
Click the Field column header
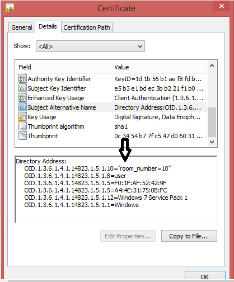[63, 67]
